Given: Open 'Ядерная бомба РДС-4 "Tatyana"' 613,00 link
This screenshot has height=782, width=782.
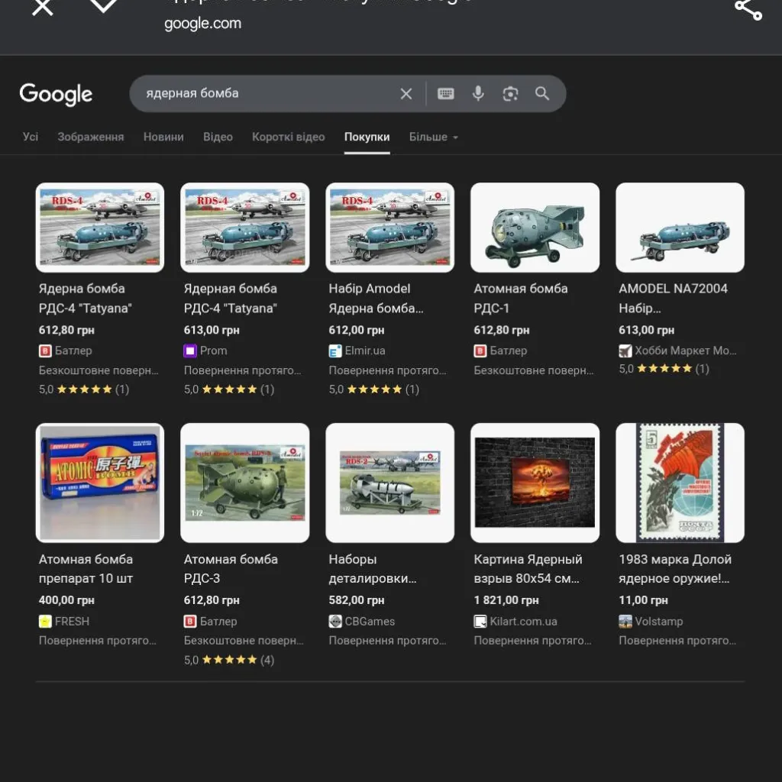Looking at the screenshot, I should [x=231, y=299].
